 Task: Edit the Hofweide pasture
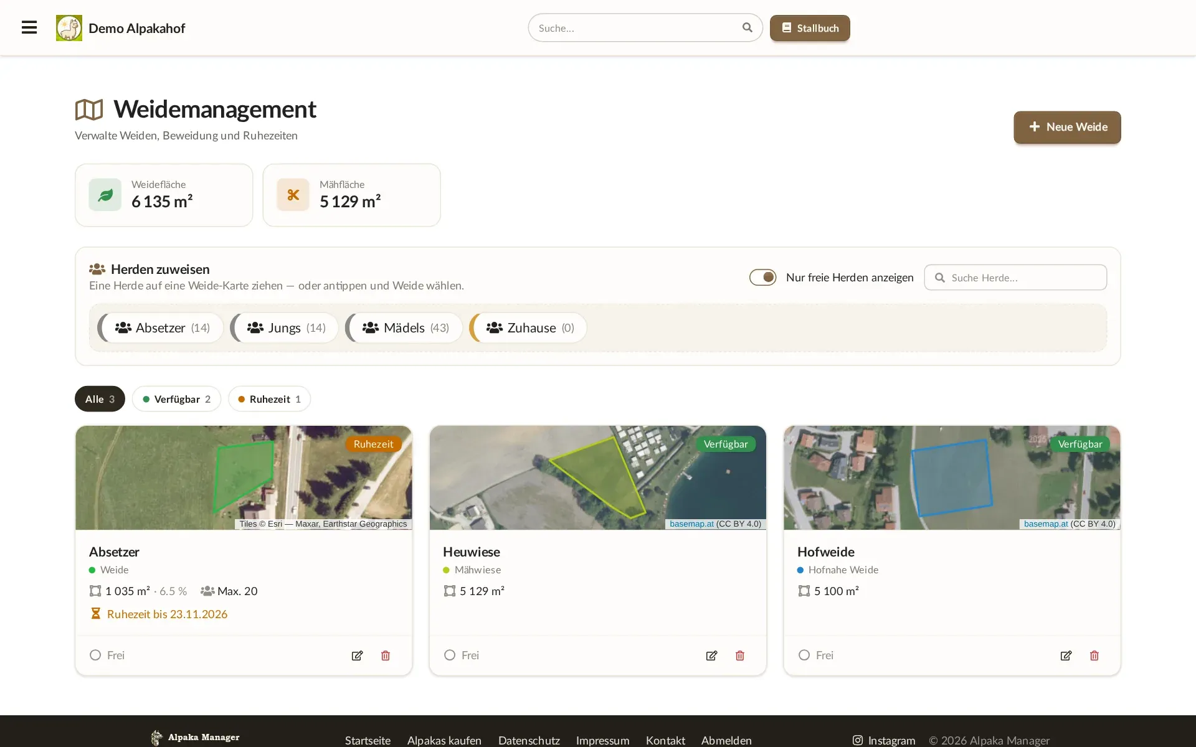[x=1066, y=655]
